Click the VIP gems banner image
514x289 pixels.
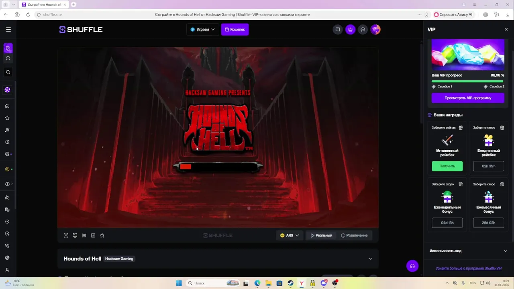[x=468, y=55]
